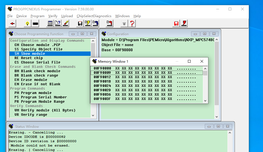
Task: Select BM Blank check module command
Action: click(x=50, y=71)
